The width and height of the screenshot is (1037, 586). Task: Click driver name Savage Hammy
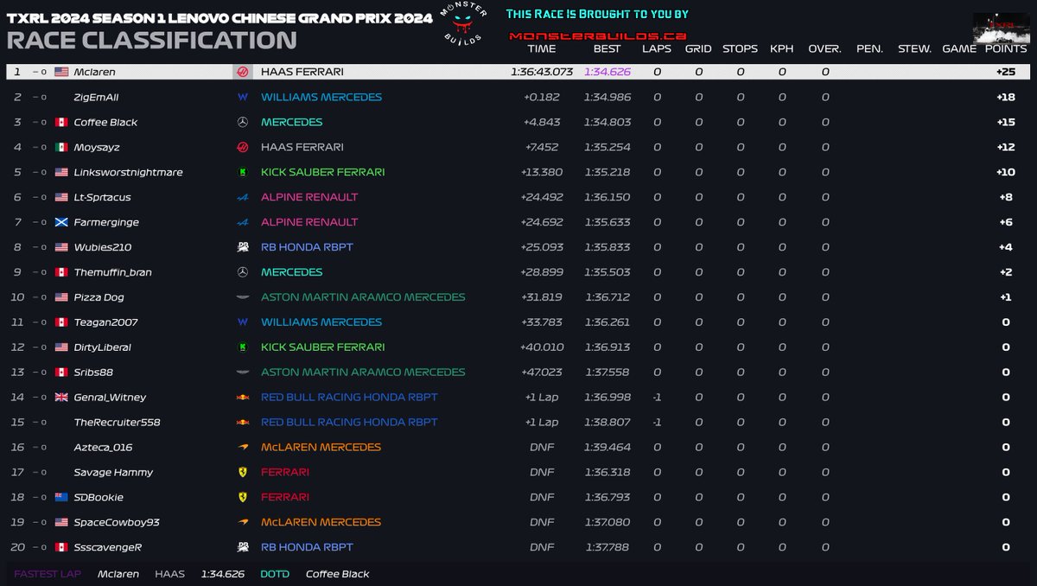(113, 473)
